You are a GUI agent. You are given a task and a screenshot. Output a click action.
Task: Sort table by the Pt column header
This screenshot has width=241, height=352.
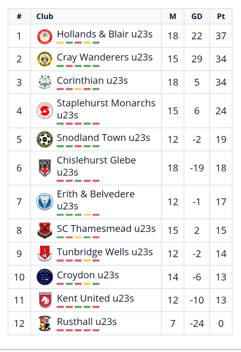tap(221, 17)
